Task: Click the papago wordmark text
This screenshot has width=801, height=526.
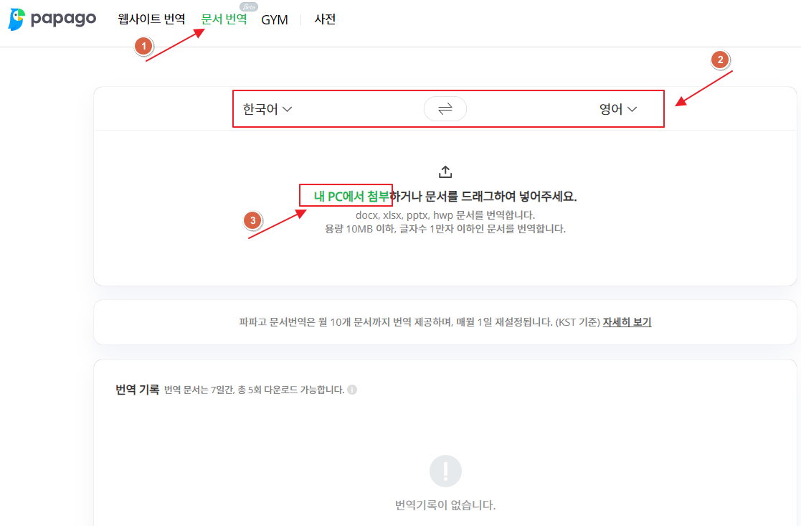Action: [63, 19]
